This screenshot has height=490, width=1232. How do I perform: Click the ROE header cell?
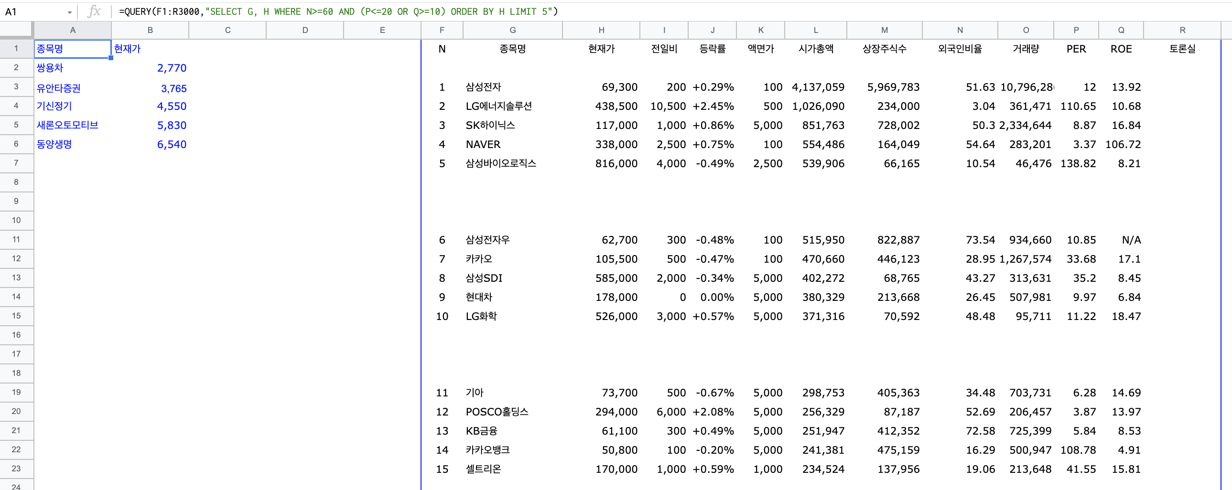[1121, 49]
